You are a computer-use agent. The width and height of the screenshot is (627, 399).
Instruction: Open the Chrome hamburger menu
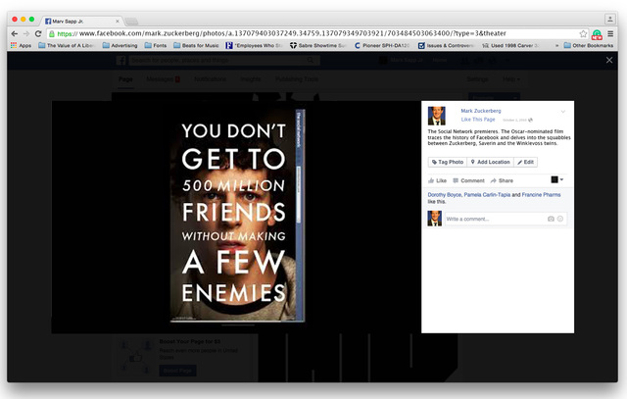(610, 33)
